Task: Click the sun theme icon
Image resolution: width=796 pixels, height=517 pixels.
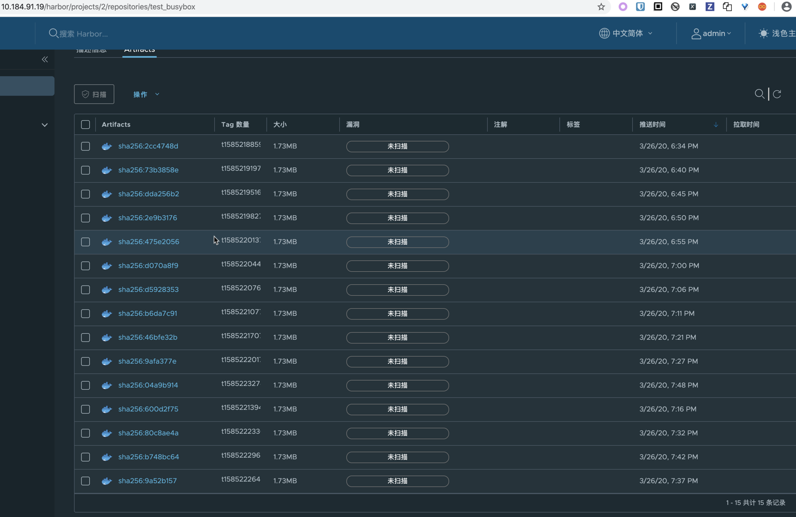Action: [763, 33]
